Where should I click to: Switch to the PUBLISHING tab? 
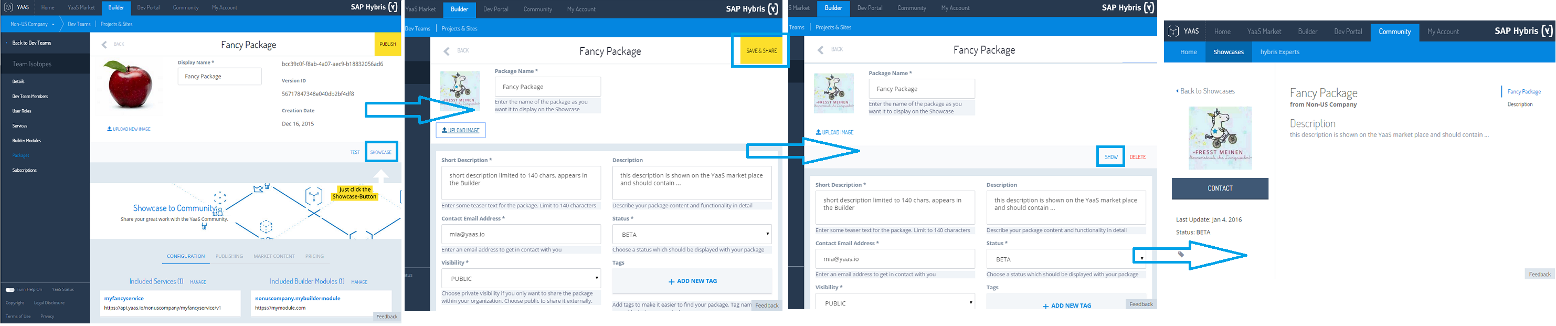tap(229, 256)
